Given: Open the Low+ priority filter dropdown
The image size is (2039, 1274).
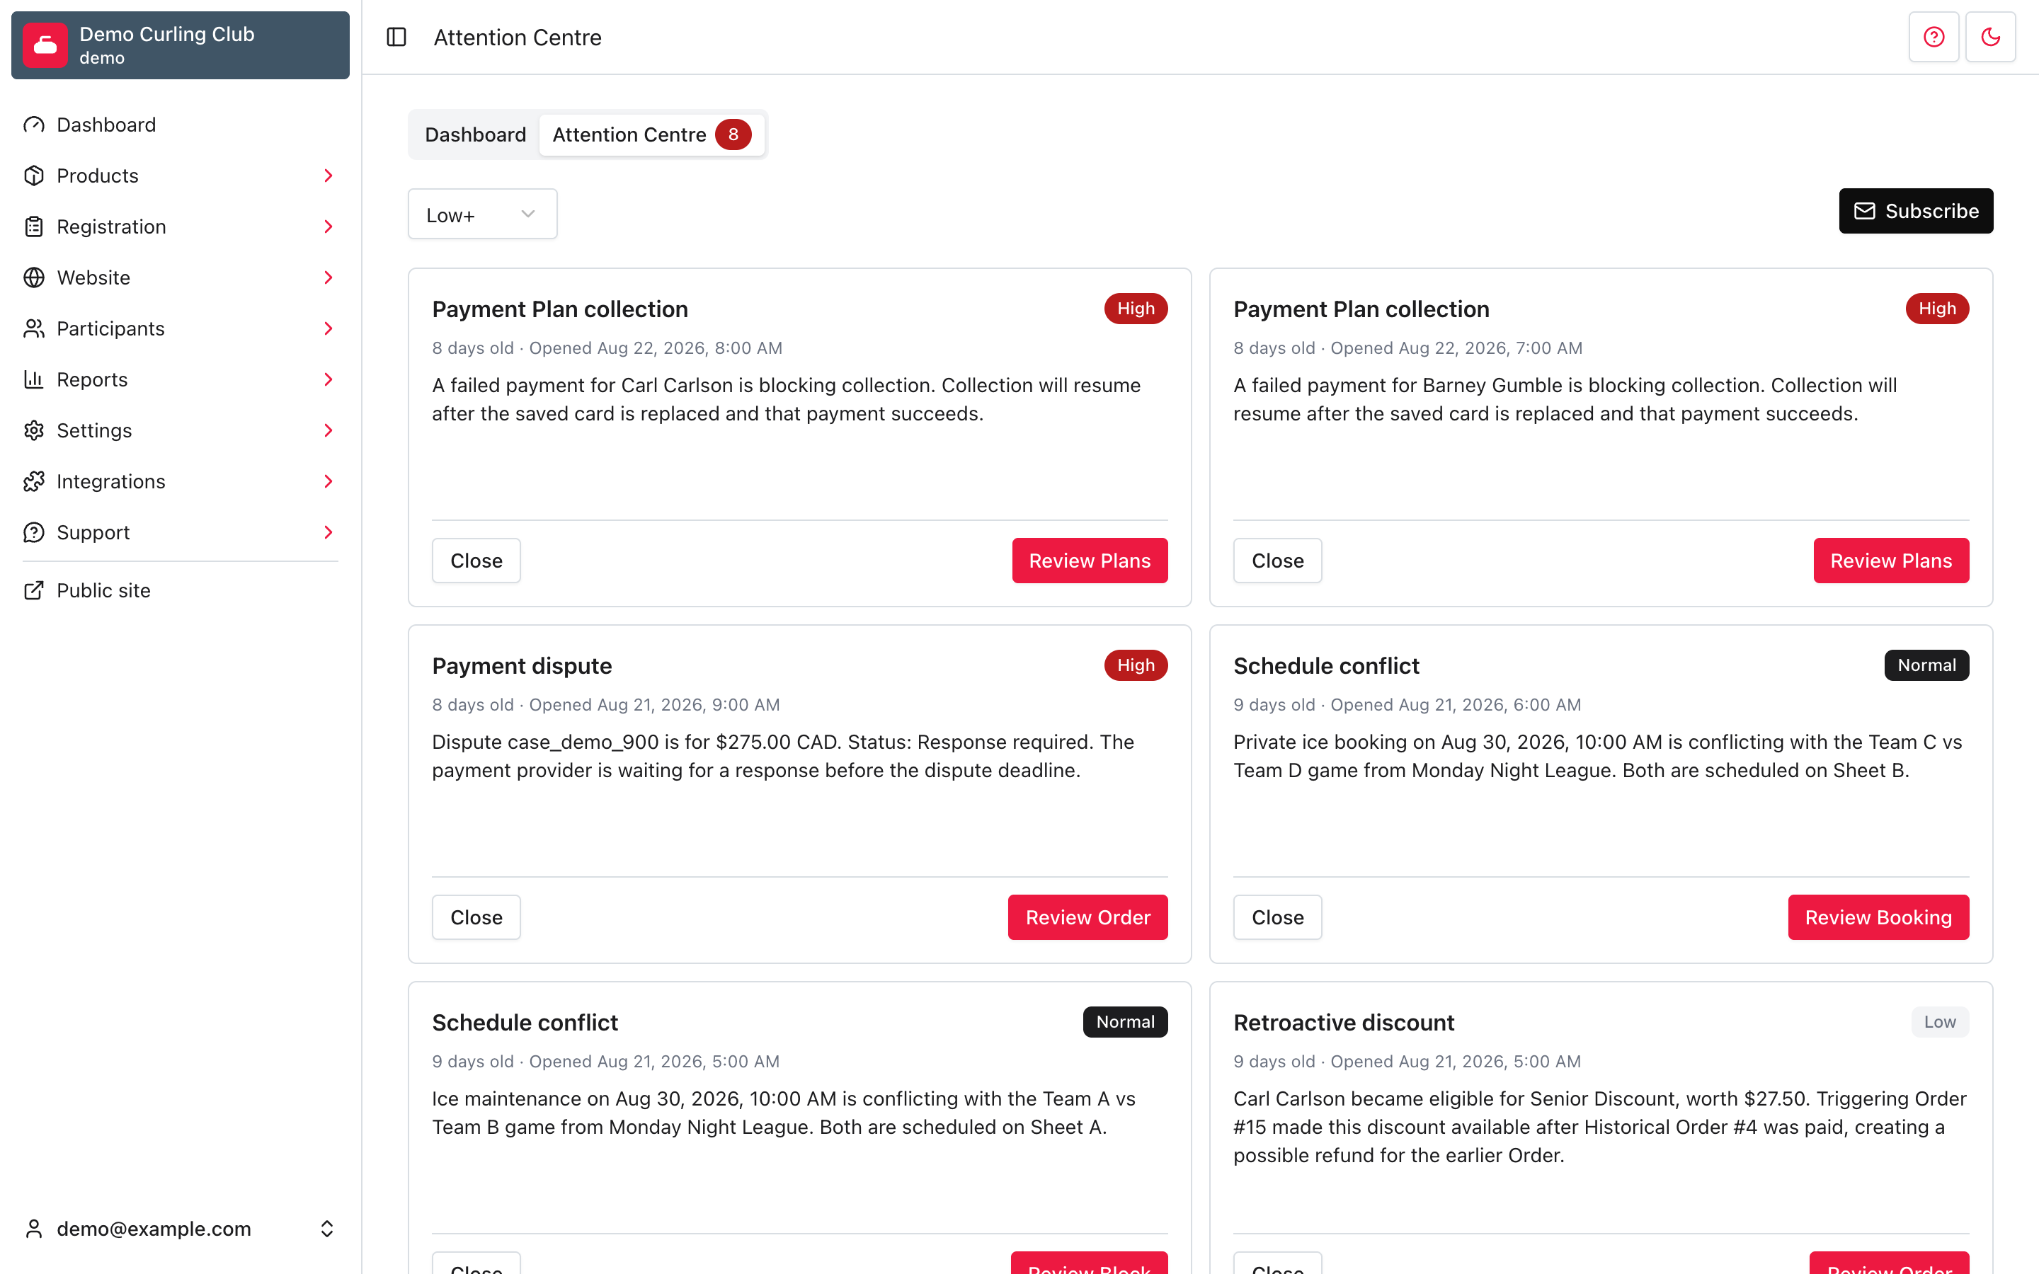Looking at the screenshot, I should tap(483, 214).
